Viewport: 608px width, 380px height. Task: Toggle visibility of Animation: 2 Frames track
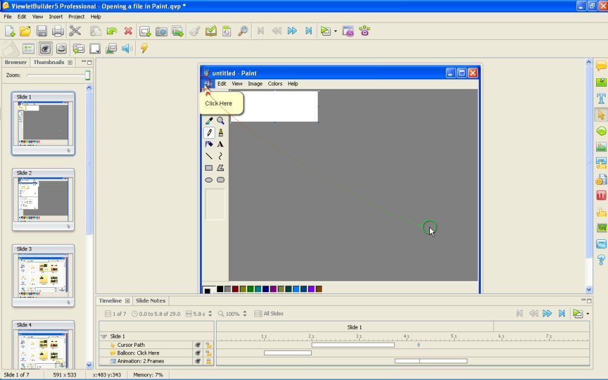(x=198, y=361)
